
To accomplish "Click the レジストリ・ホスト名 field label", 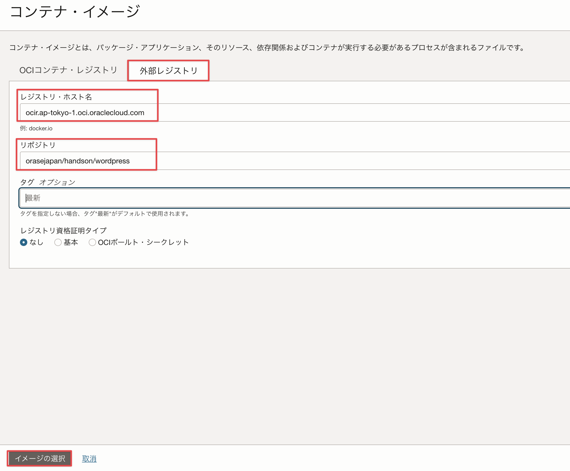I will [x=56, y=97].
